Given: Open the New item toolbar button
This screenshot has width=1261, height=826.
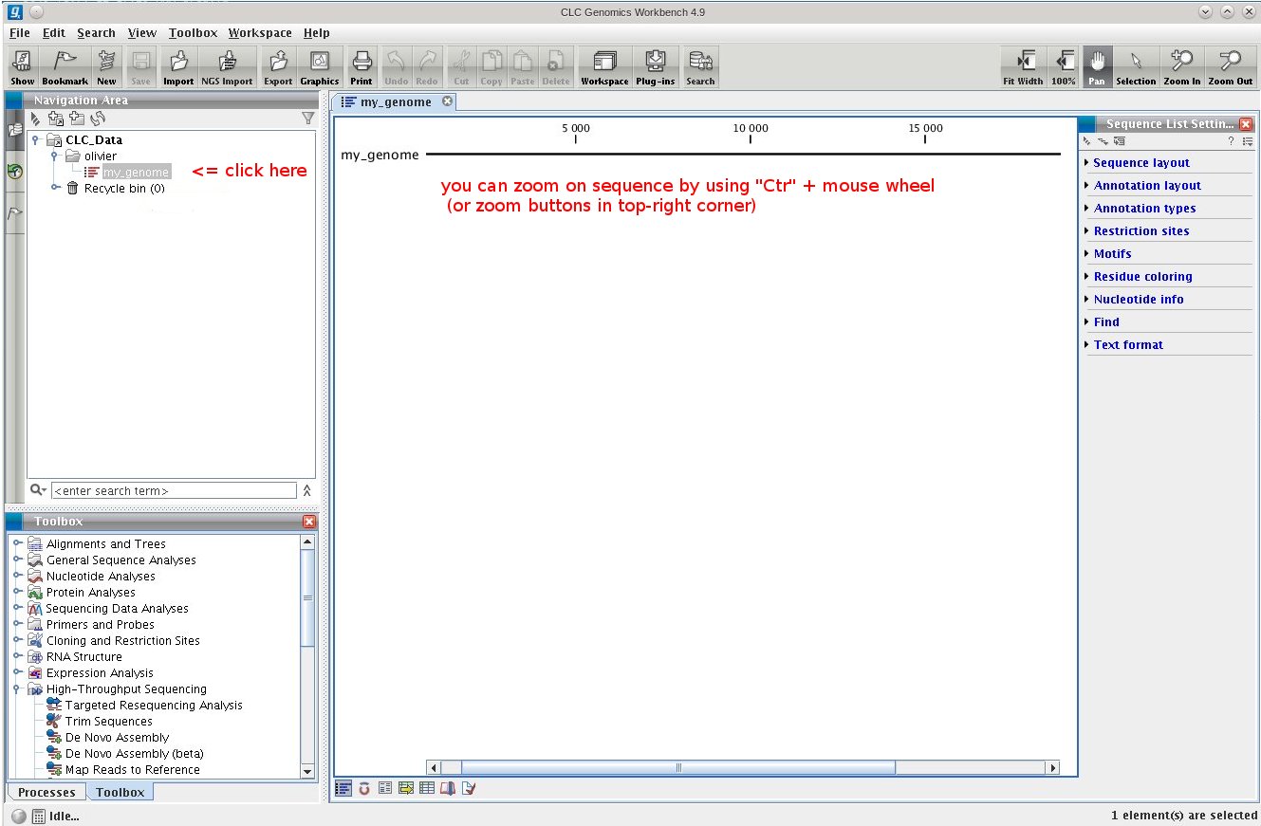Looking at the screenshot, I should [106, 67].
